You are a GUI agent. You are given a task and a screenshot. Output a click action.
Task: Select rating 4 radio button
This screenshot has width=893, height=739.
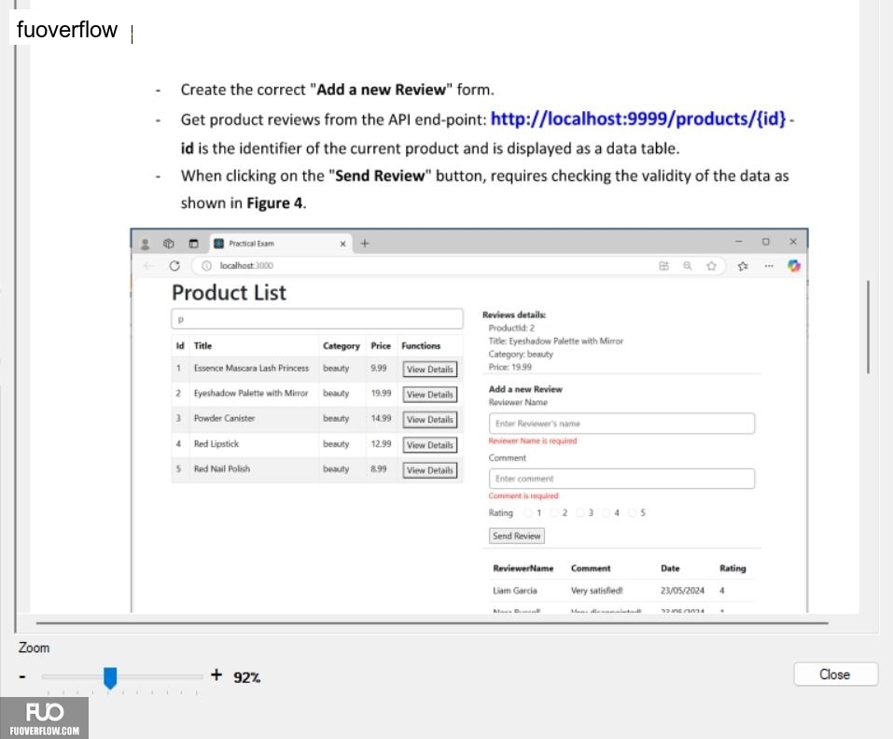click(606, 513)
